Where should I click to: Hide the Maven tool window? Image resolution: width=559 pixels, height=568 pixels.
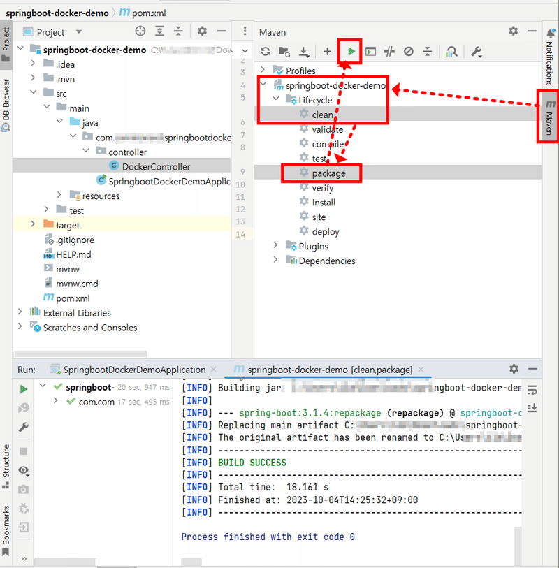click(532, 31)
